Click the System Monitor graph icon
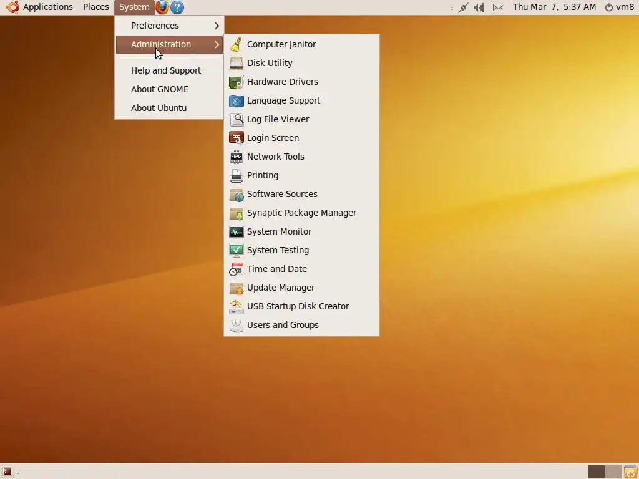This screenshot has width=639, height=479. pyautogui.click(x=236, y=232)
